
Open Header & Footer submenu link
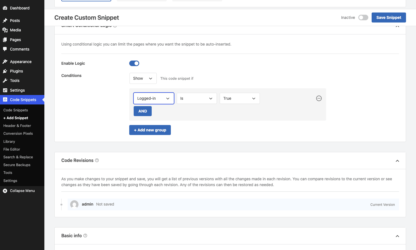17,126
